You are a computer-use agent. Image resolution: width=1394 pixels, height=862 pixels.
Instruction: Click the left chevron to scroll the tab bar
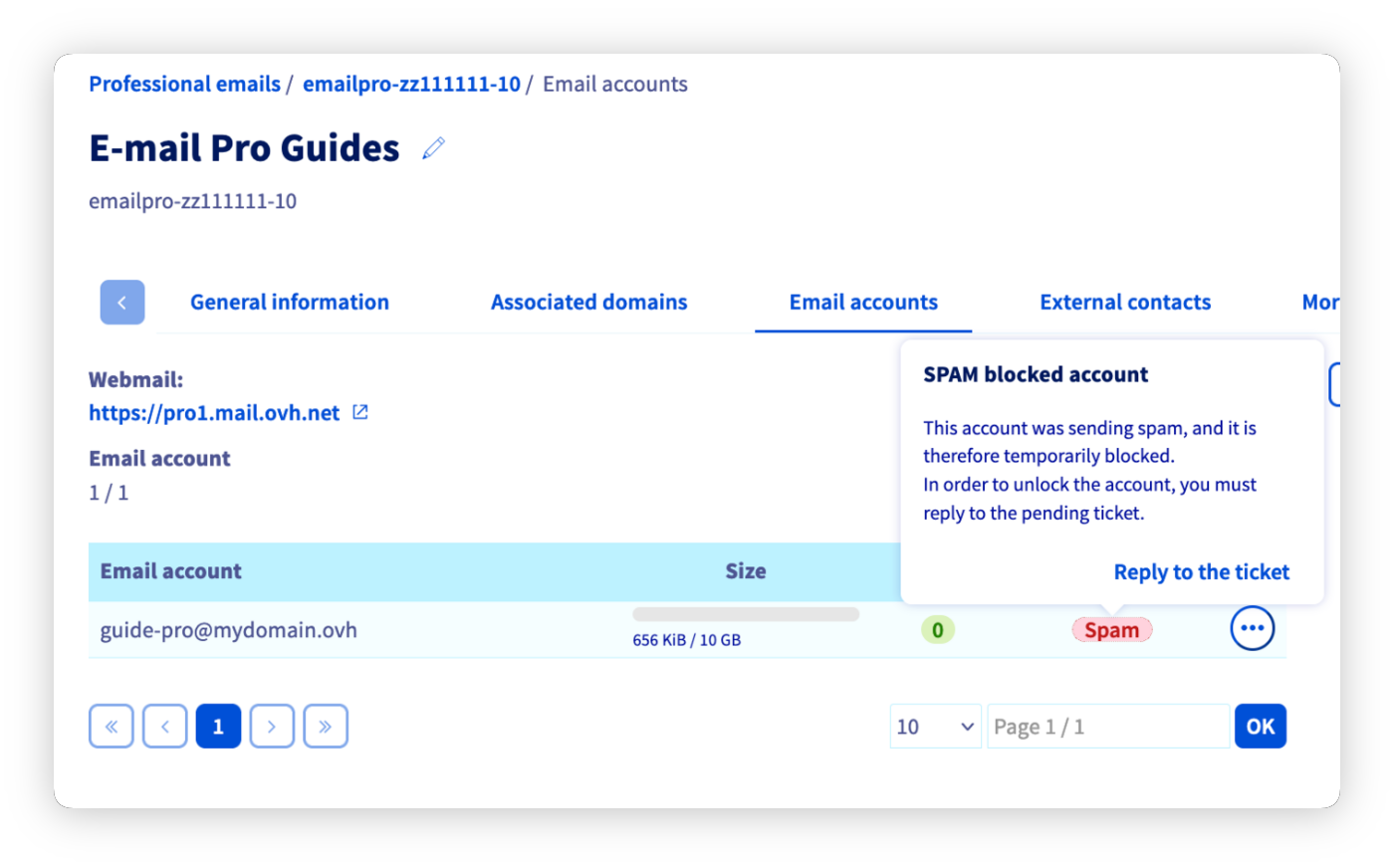121,302
